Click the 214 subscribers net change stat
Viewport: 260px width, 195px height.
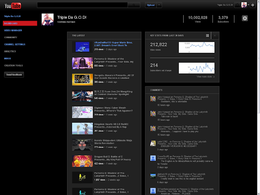tap(154, 65)
